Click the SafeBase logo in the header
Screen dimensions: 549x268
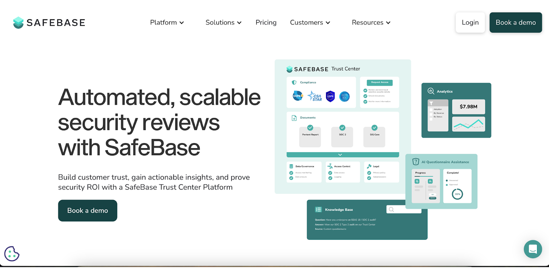pyautogui.click(x=49, y=22)
